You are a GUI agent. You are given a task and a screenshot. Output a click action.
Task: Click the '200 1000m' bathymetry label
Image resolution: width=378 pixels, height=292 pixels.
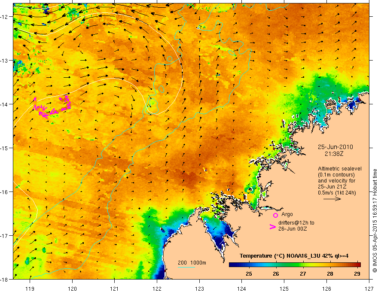(192, 263)
